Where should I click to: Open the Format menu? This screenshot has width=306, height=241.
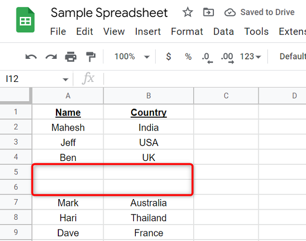click(187, 31)
